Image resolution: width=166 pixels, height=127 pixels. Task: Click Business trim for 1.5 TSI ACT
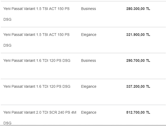(88, 9)
